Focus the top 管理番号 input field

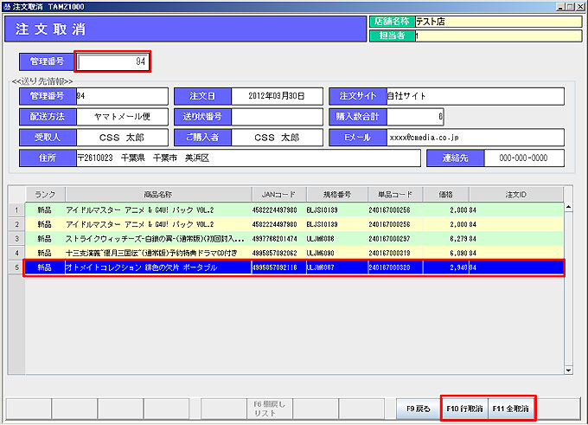tap(113, 61)
